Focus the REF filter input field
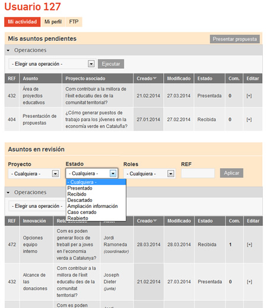This screenshot has height=308, width=267. (x=198, y=174)
